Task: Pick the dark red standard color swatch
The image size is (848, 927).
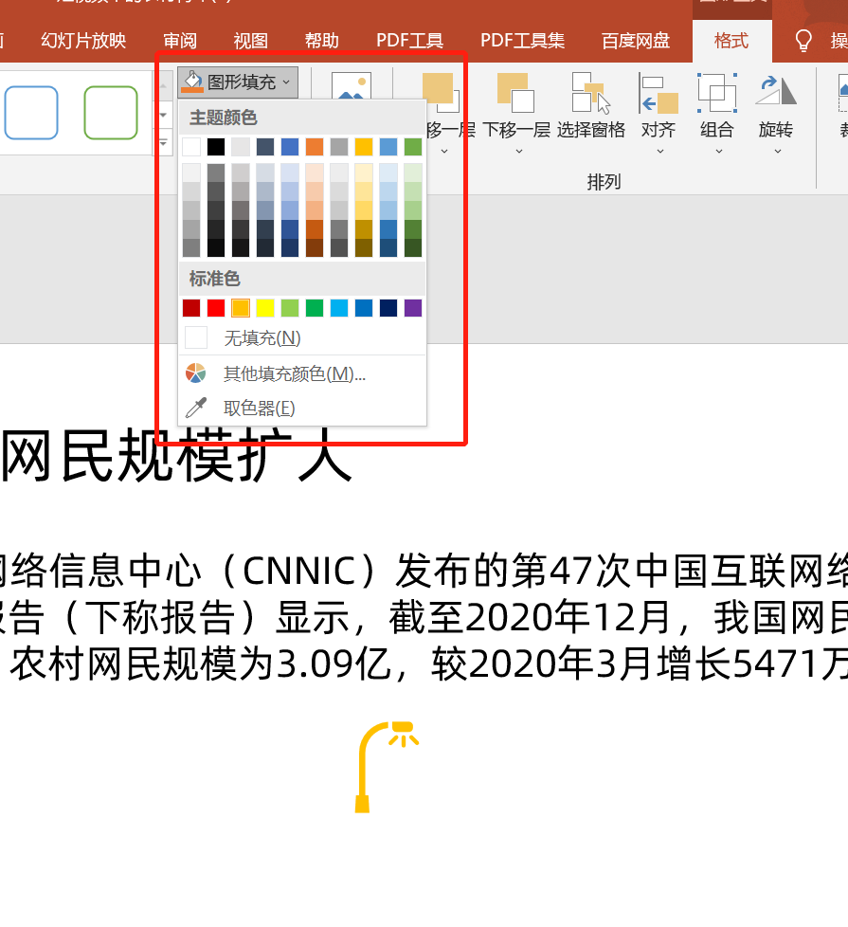Action: [x=191, y=308]
